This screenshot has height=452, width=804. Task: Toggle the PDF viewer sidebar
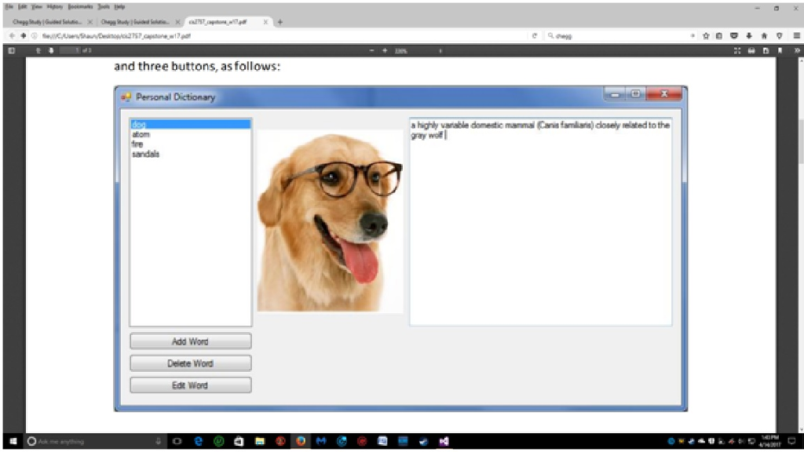click(11, 51)
